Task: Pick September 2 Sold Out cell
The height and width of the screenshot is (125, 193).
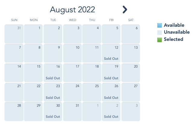Action: point(111,111)
